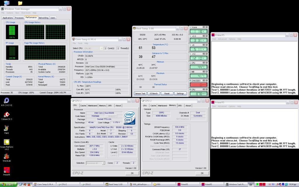
Task: Switch to the 900 folder taskbar button
Action: pos(164,184)
